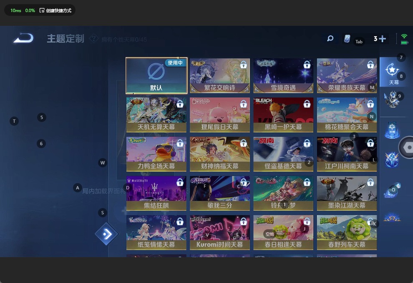The width and height of the screenshot is (413, 283).
Task: Click the lock icon on 怪盗基德天幕
Action: (x=307, y=143)
